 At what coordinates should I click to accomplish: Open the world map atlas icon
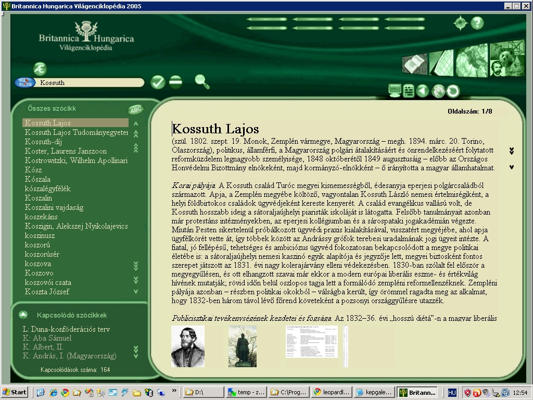(472, 61)
